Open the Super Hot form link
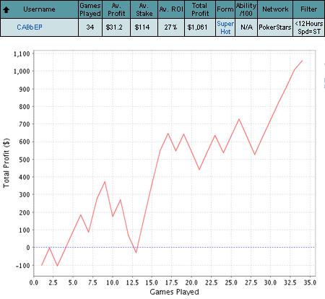 point(225,27)
